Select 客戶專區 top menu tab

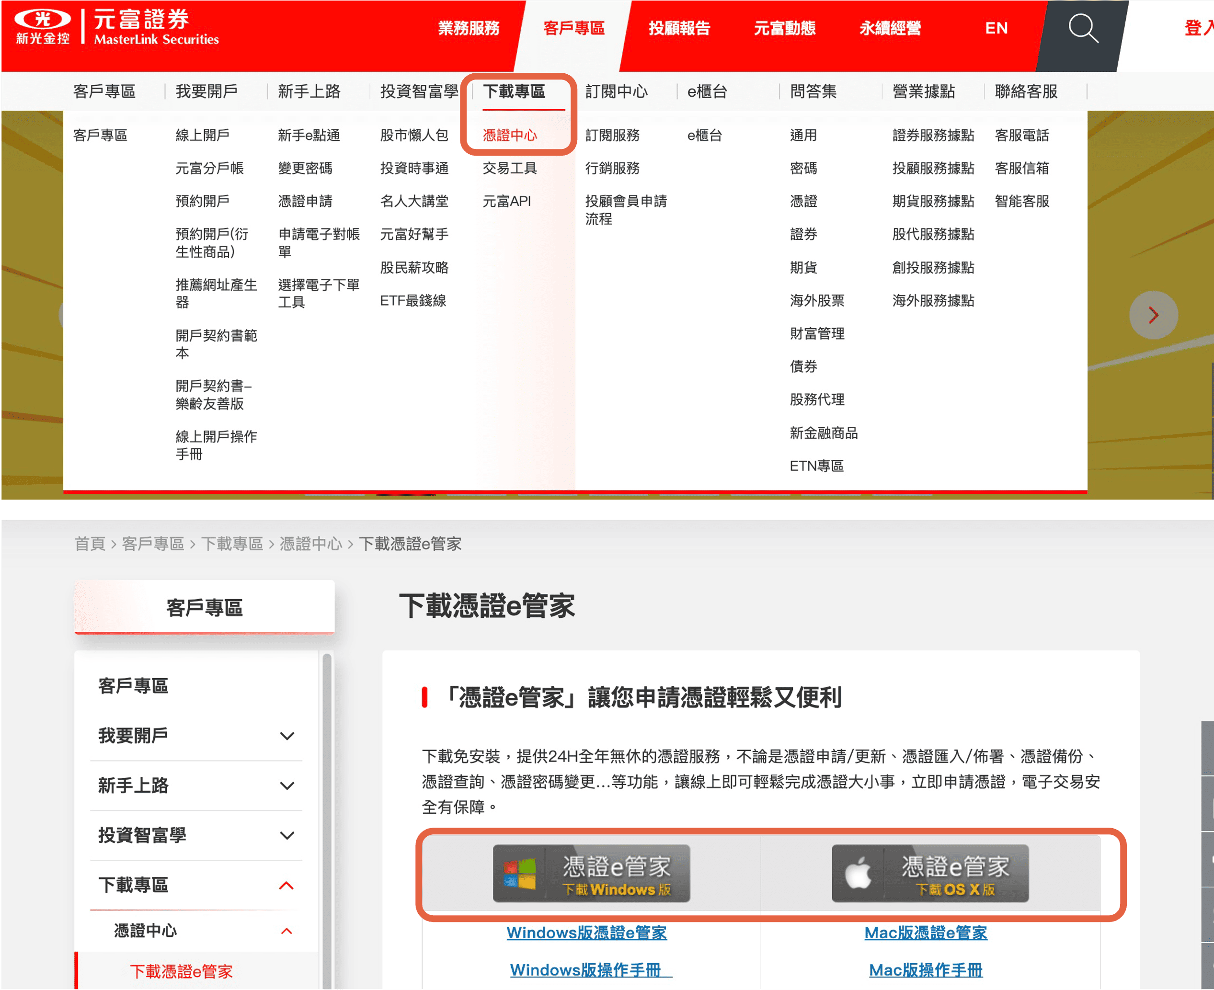click(x=574, y=28)
